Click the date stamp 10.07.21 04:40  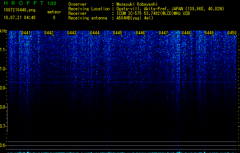tap(19, 18)
